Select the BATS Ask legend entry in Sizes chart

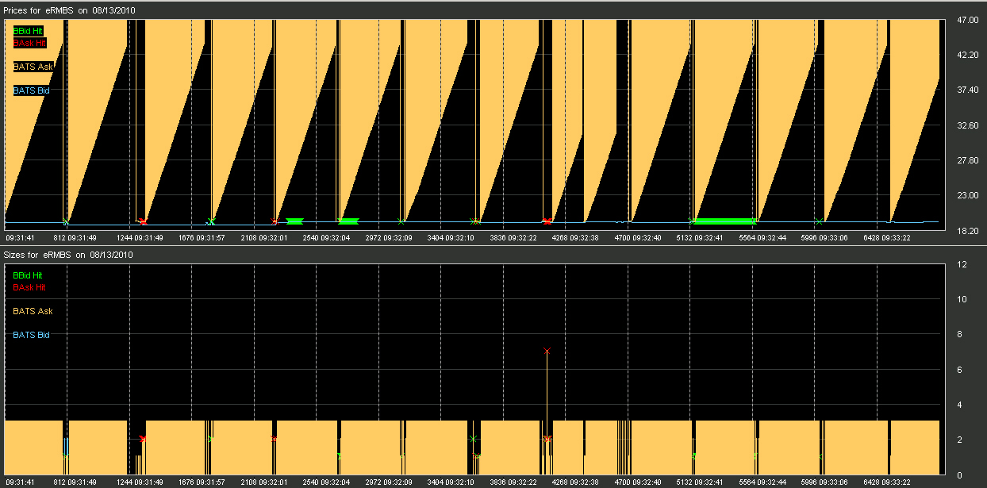[x=33, y=311]
